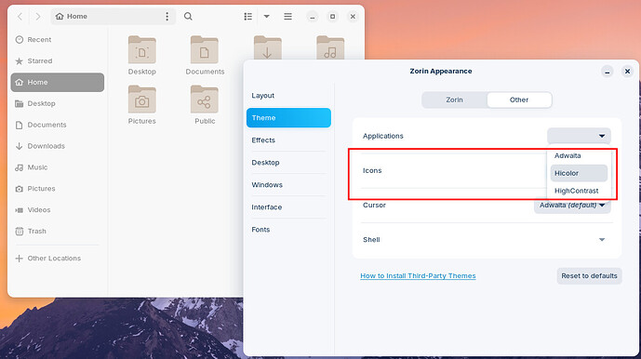
Task: Select Hicolor from the icons list
Action: [579, 173]
